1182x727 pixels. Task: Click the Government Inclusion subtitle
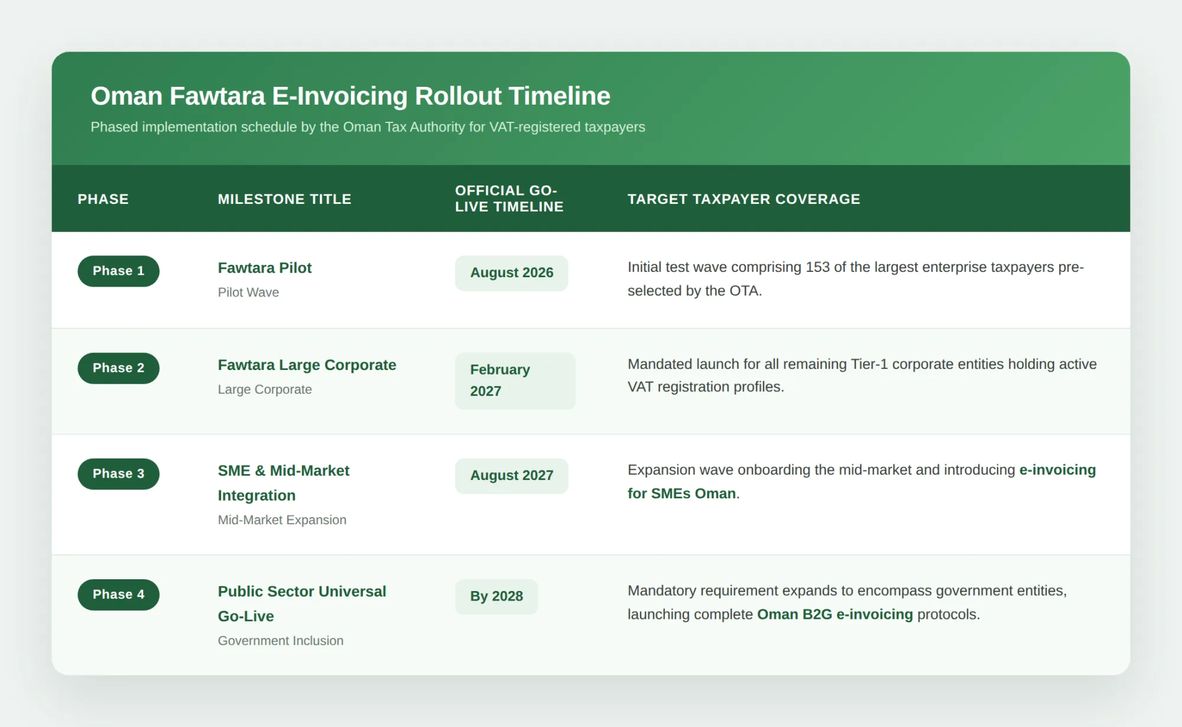tap(281, 641)
